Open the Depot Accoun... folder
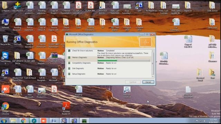Image resolution: width=221 pixels, height=124 pixels. pyautogui.click(x=66, y=24)
